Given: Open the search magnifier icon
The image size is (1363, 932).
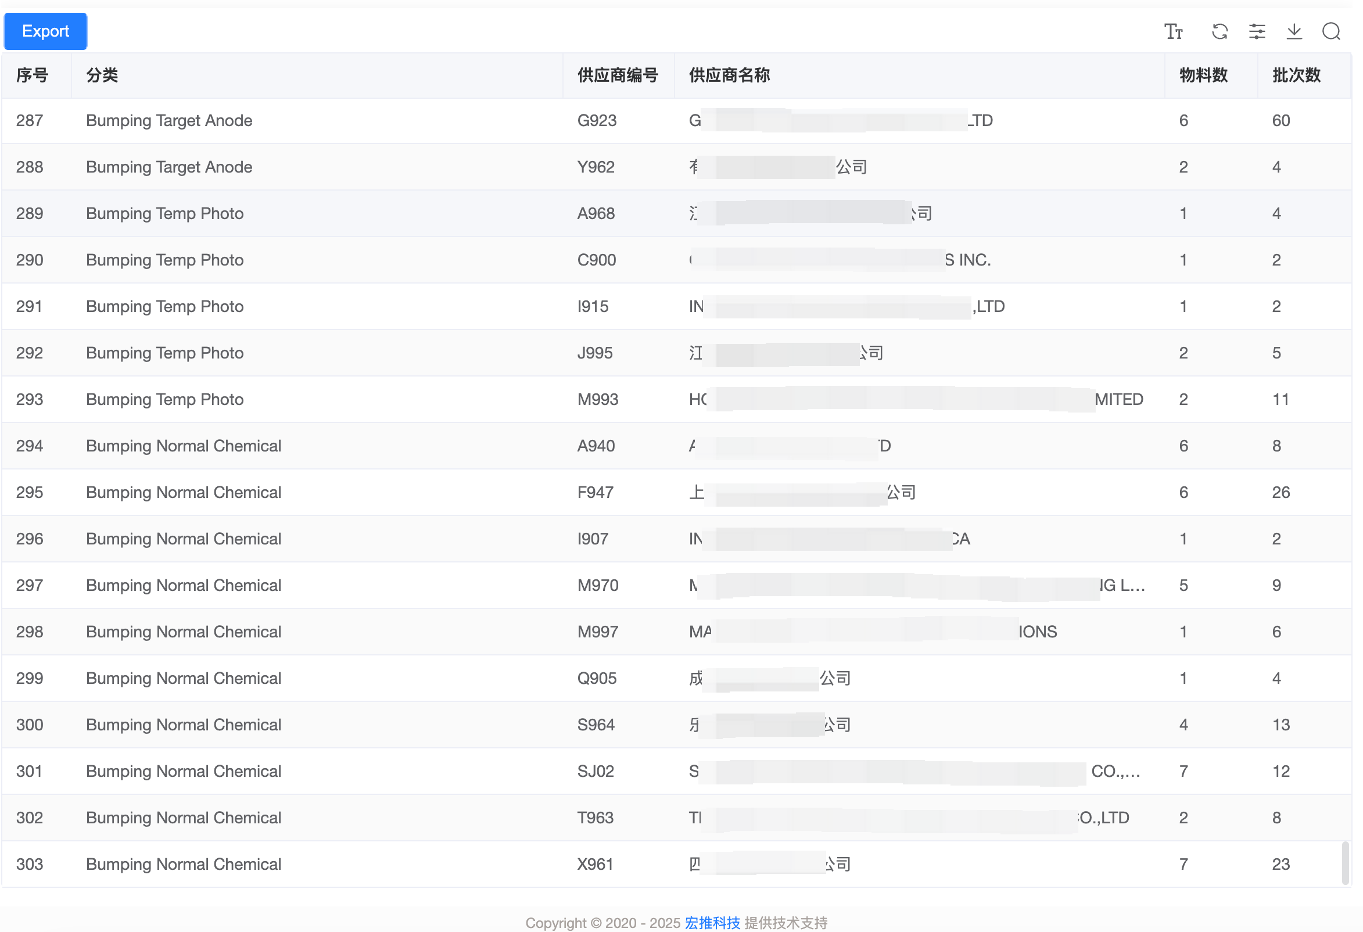Looking at the screenshot, I should [1330, 31].
